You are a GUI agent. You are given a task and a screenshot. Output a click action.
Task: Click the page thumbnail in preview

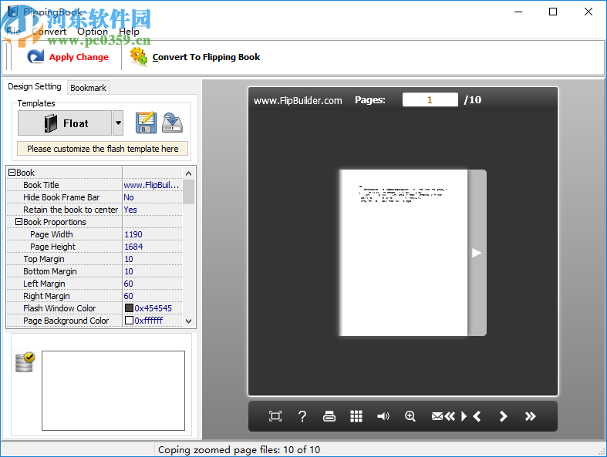[x=403, y=253]
